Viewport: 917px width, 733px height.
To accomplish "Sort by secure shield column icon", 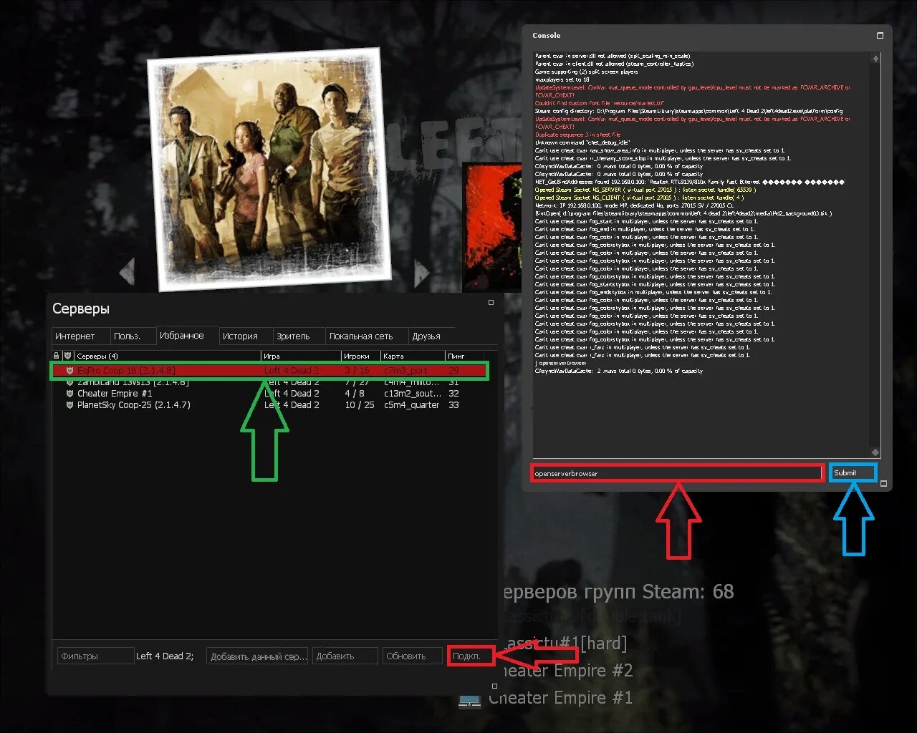I will coord(68,356).
